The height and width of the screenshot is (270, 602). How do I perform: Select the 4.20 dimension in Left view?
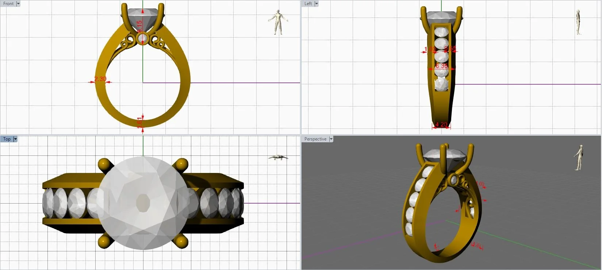441,124
